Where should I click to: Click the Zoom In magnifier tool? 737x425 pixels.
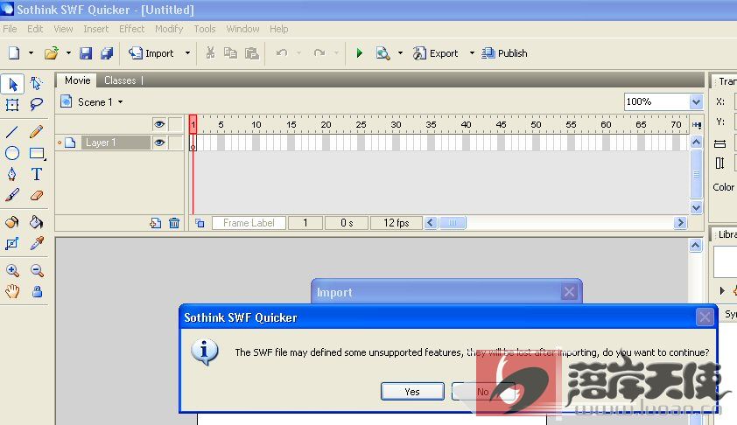[12, 270]
